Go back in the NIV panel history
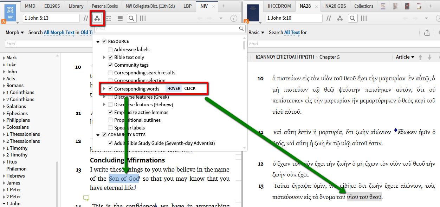Viewport: 440px width, 207px height. tap(200, 18)
